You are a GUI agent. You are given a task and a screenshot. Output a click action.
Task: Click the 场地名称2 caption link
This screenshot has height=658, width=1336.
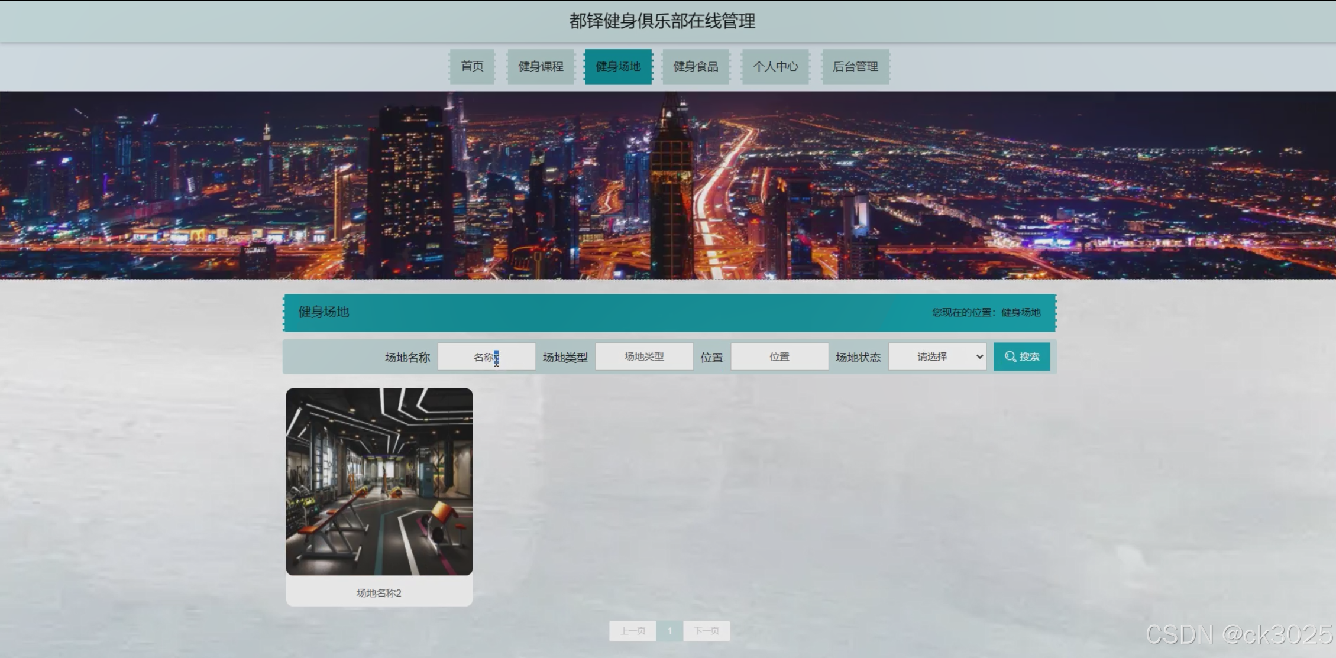(379, 592)
